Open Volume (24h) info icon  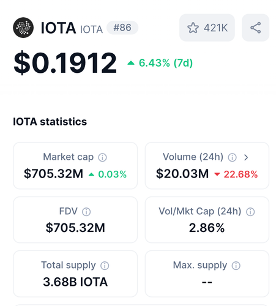tap(232, 157)
